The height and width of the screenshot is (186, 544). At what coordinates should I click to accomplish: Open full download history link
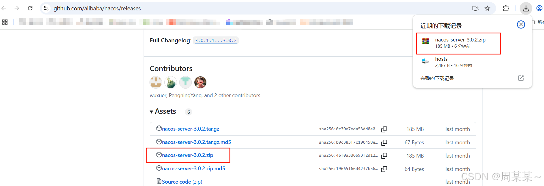437,78
